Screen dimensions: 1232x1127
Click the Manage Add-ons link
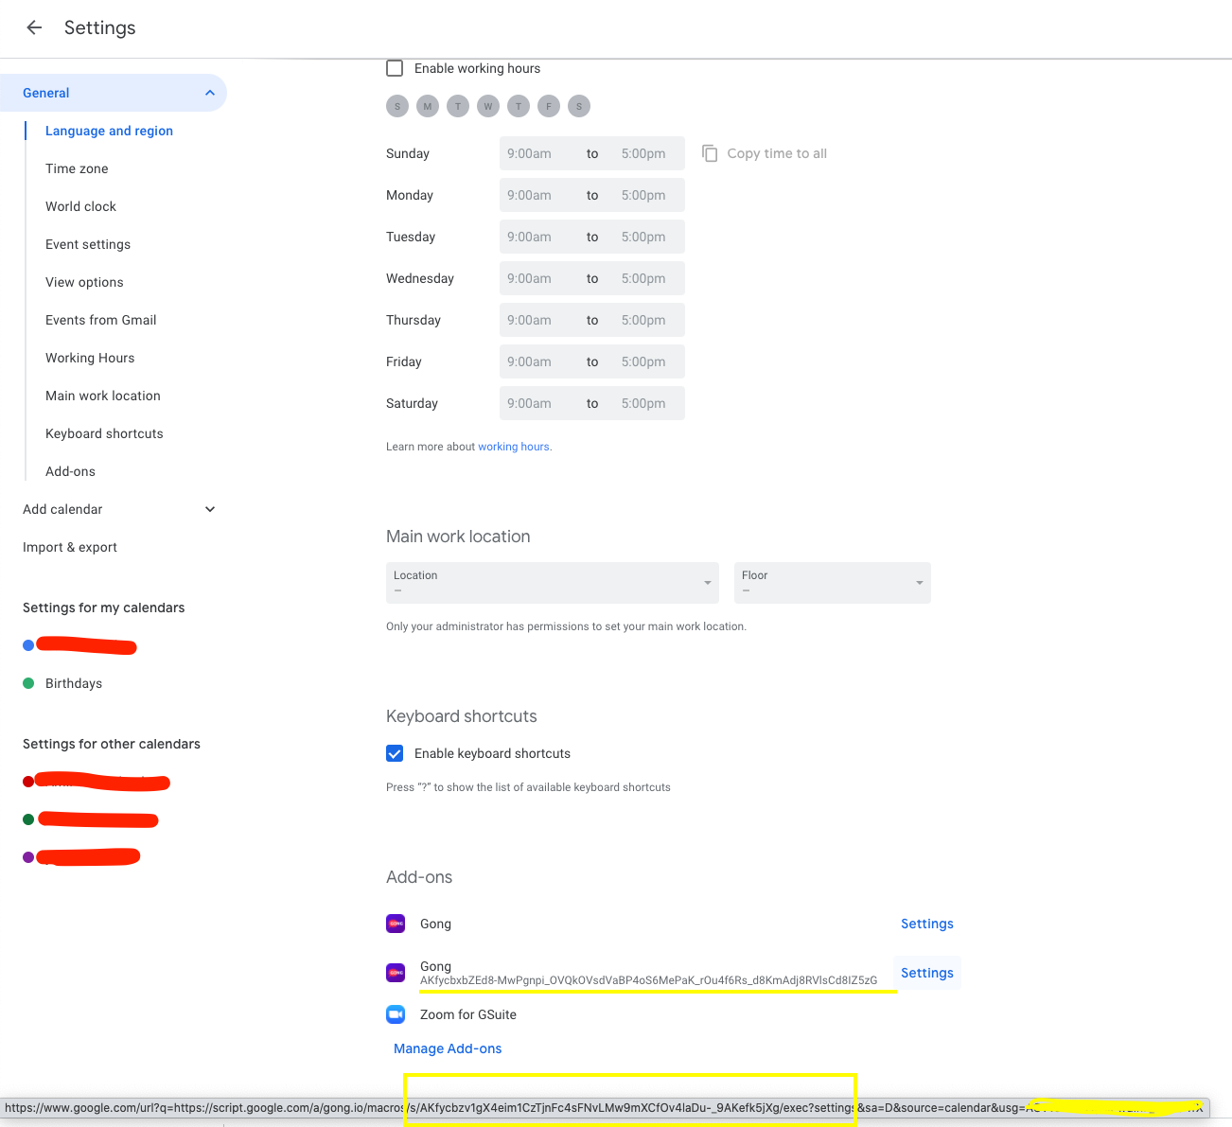[x=448, y=1048]
